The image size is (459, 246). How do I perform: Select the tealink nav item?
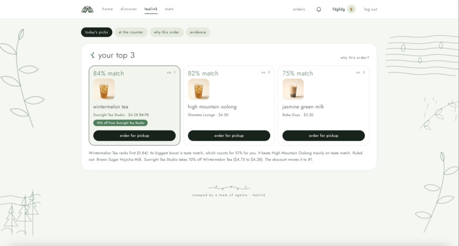(x=151, y=9)
